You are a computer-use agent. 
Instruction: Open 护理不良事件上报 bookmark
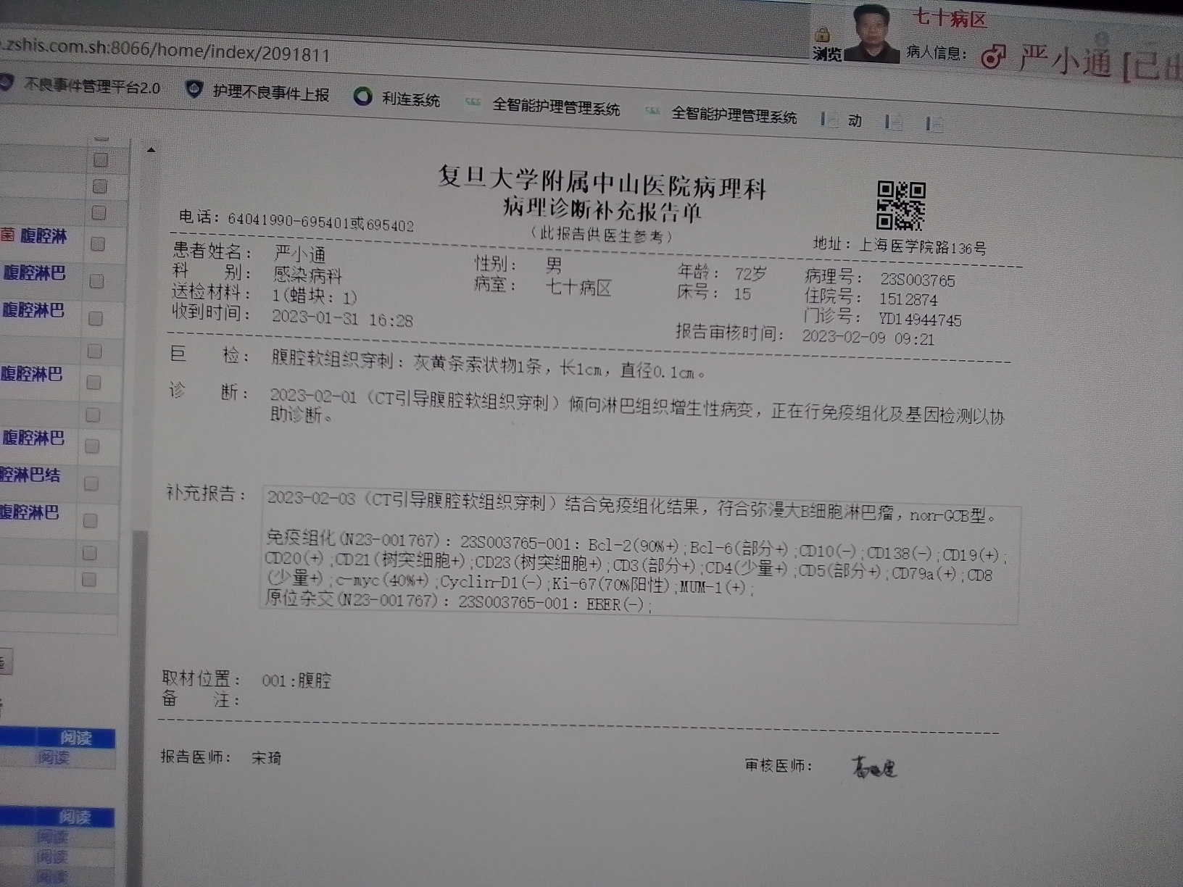coord(270,93)
